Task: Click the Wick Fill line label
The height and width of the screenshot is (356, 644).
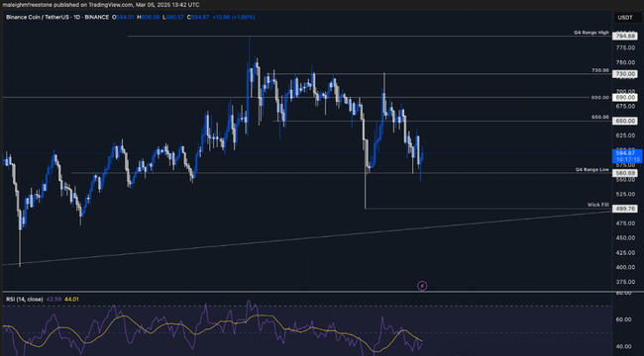Action: tap(598, 205)
